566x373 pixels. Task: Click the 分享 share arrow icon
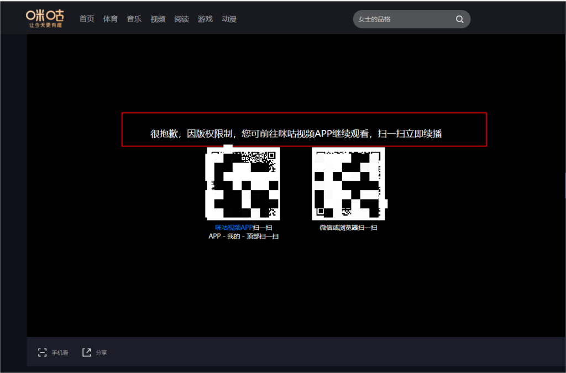pyautogui.click(x=87, y=353)
